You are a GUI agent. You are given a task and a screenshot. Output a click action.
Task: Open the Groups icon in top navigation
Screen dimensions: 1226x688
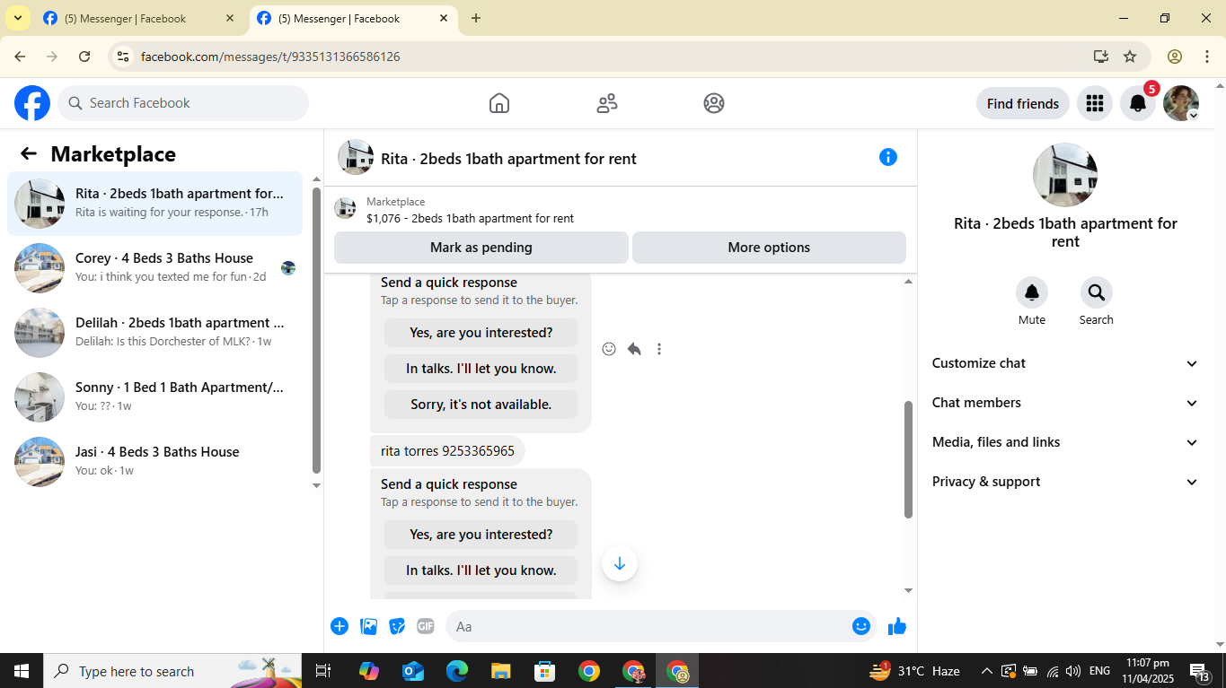(x=714, y=103)
